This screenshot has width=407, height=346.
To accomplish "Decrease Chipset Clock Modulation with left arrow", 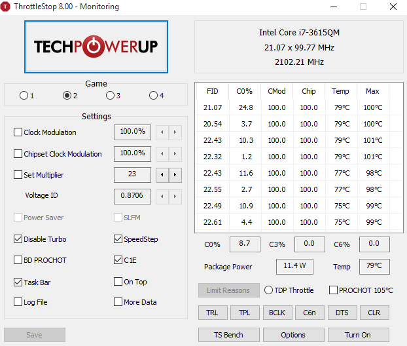I will [162, 154].
